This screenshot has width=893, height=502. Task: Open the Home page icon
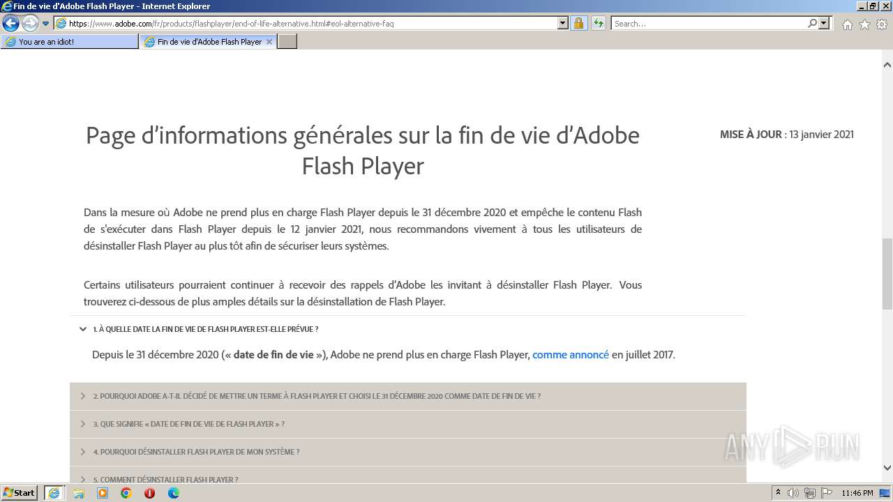click(847, 24)
